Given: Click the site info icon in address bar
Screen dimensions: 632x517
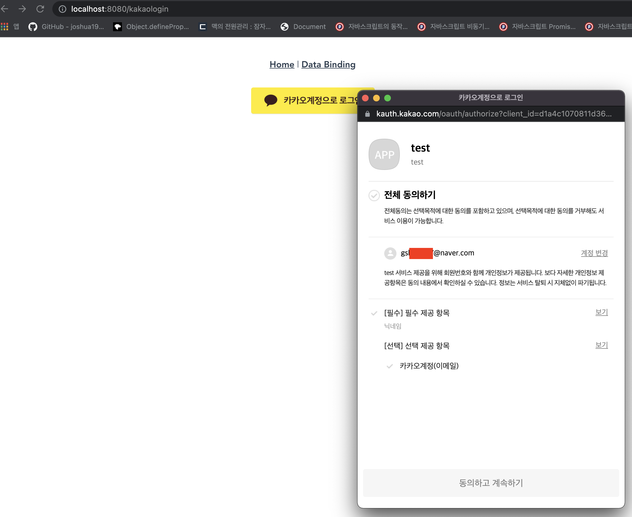Looking at the screenshot, I should (62, 9).
